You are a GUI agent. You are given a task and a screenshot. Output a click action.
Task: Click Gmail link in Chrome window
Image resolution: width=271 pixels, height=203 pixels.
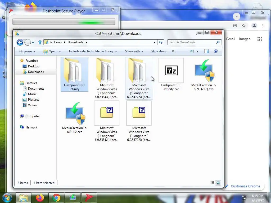tap(231, 39)
